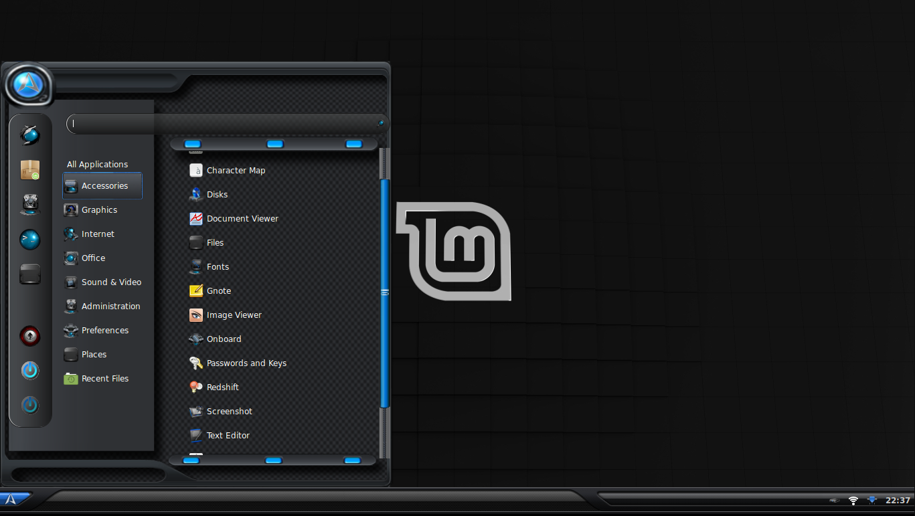Launch Text Editor
Image resolution: width=915 pixels, height=516 pixels.
(228, 436)
